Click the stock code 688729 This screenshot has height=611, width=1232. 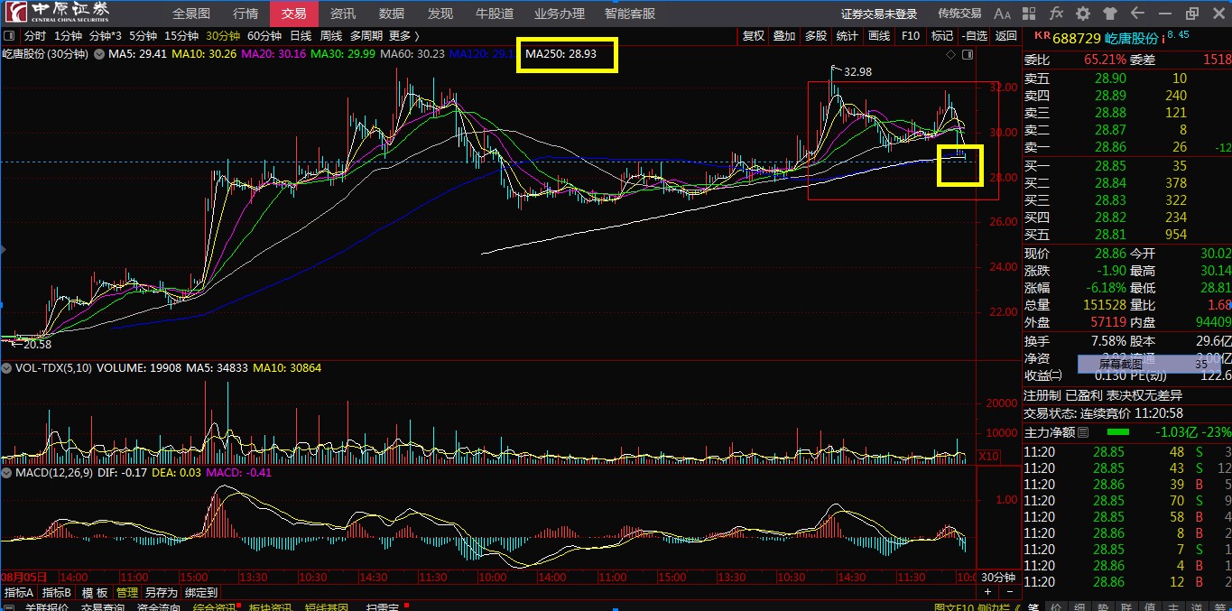point(1077,37)
